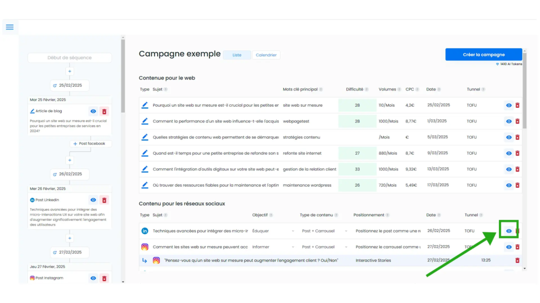
Task: Delete the 'site web sur mesure' row
Action: coord(517,105)
